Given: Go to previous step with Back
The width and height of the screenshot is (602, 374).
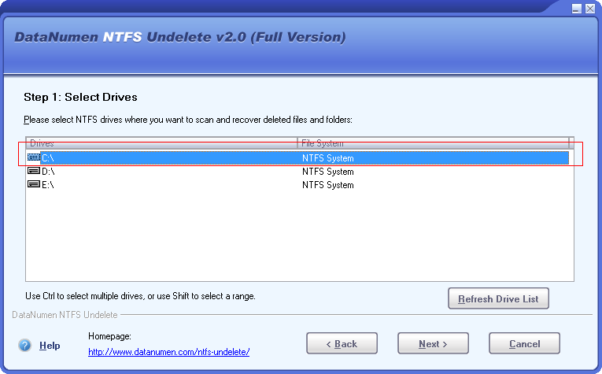Looking at the screenshot, I should tap(342, 343).
